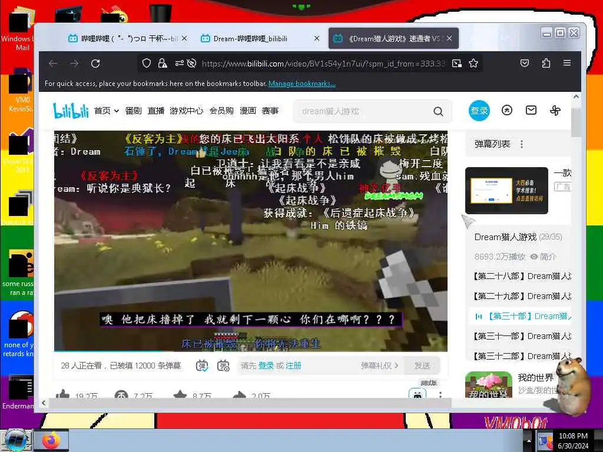
Task: Open the 直播 navigation item
Action: tap(156, 111)
